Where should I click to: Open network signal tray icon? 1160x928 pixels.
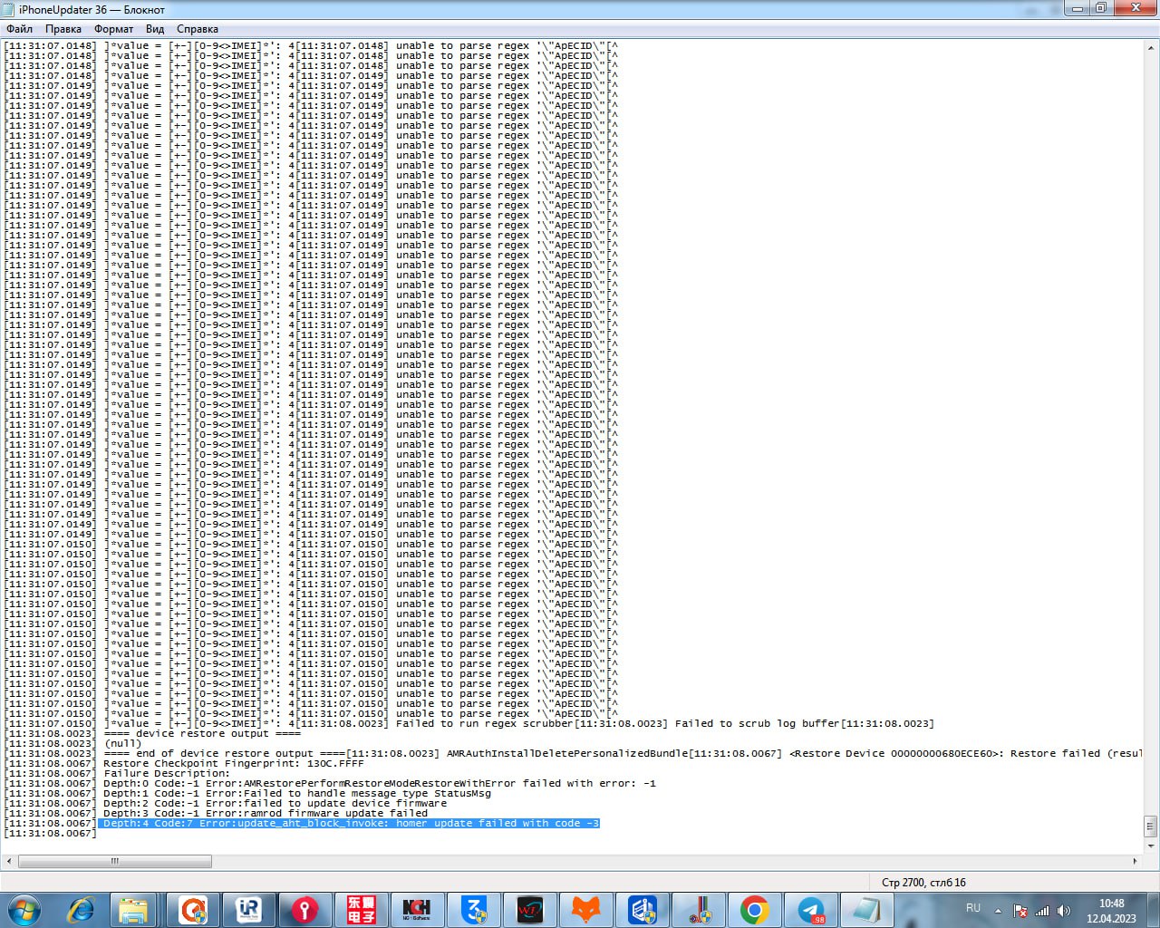click(1042, 911)
